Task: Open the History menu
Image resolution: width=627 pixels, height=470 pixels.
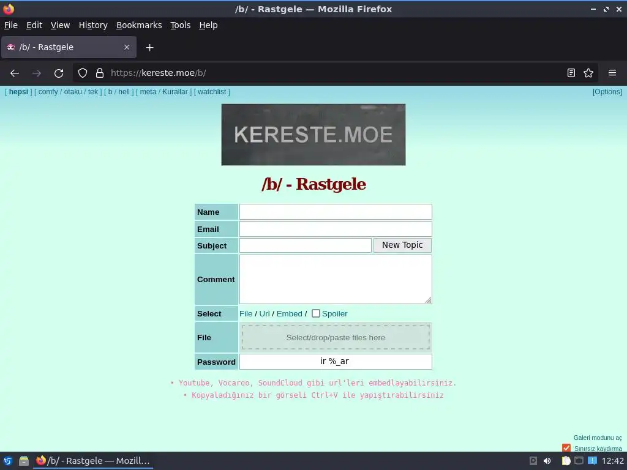Action: point(93,25)
